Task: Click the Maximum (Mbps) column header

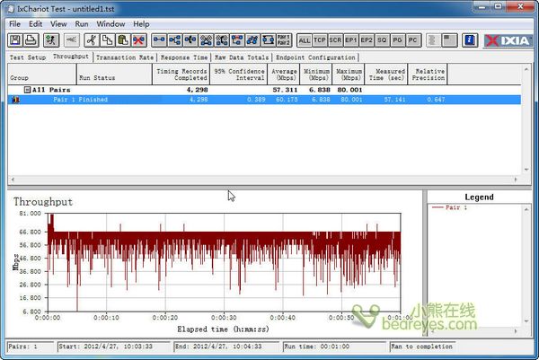Action: (x=349, y=75)
